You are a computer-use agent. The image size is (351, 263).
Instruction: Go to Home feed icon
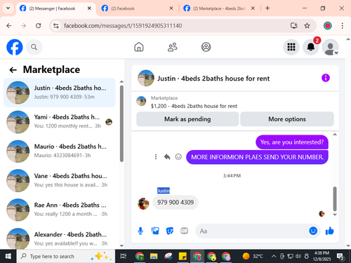[139, 47]
